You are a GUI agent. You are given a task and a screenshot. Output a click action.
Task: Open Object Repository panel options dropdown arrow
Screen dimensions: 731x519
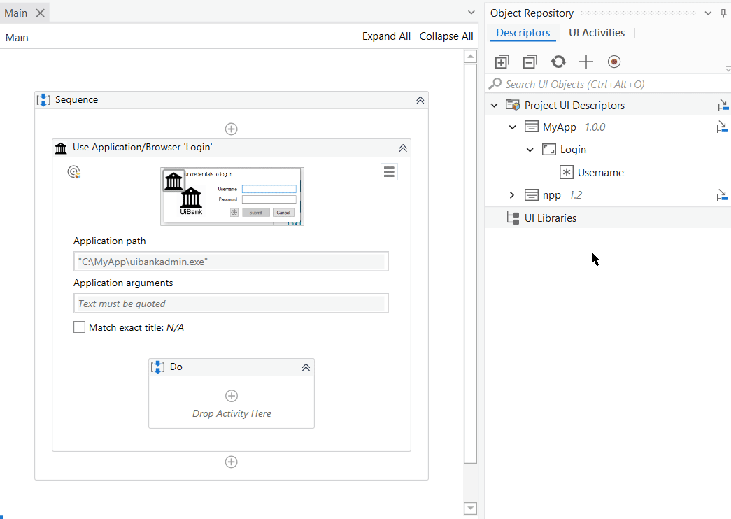[x=708, y=13]
